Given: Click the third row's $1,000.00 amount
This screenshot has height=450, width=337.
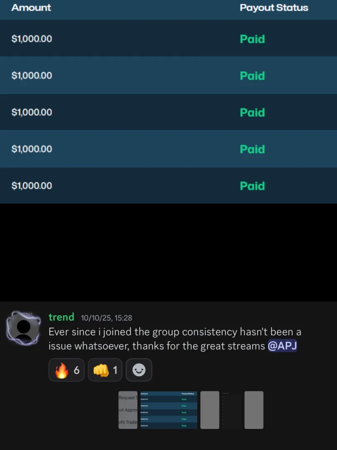Looking at the screenshot, I should (32, 112).
